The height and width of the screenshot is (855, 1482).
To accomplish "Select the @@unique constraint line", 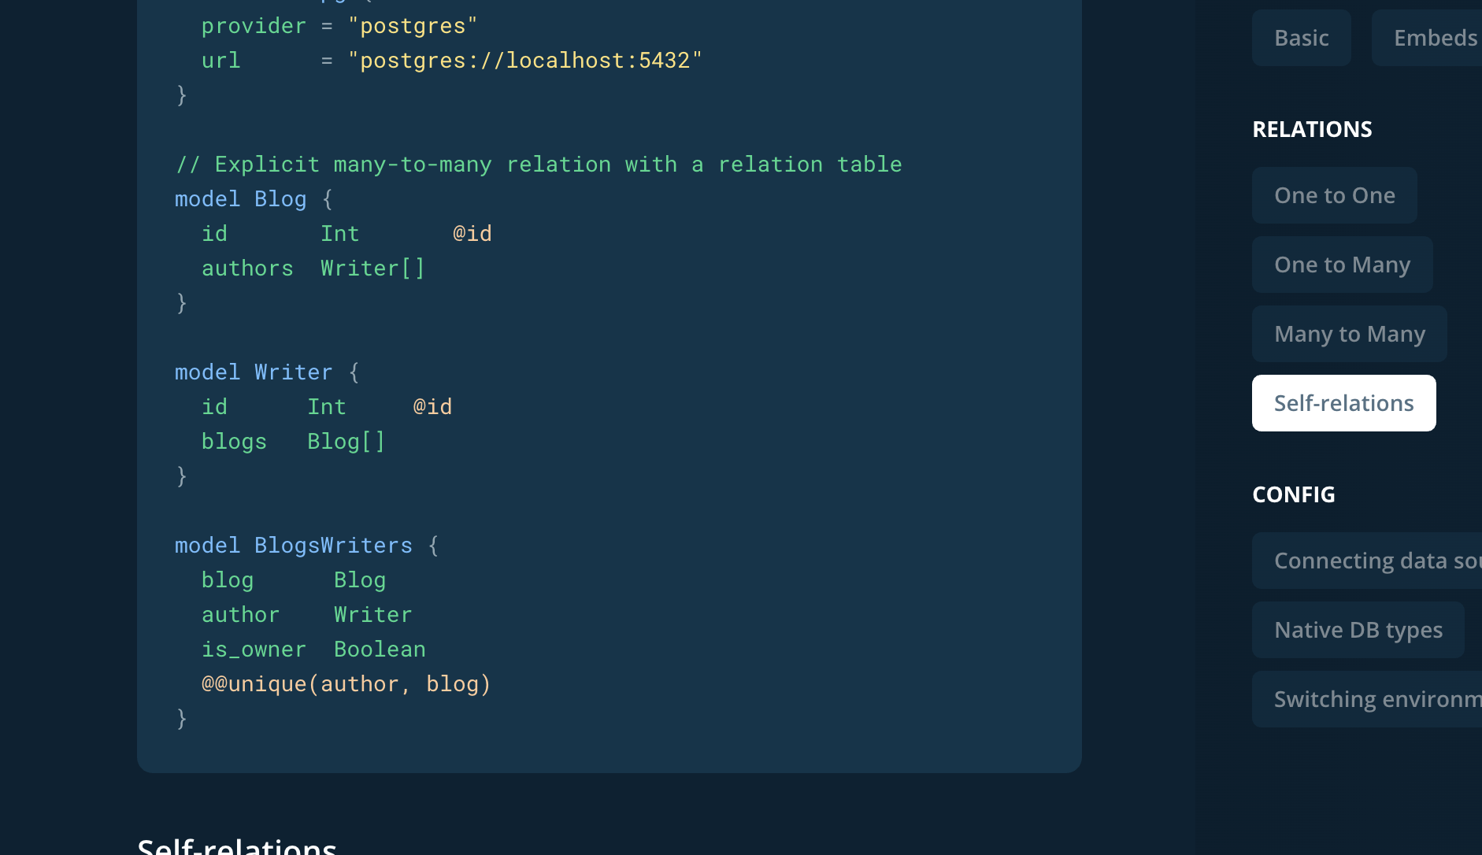I will [x=345, y=683].
